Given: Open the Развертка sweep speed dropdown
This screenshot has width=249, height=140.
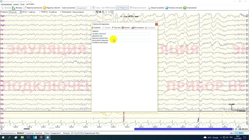Looking at the screenshot, I should (15, 12).
